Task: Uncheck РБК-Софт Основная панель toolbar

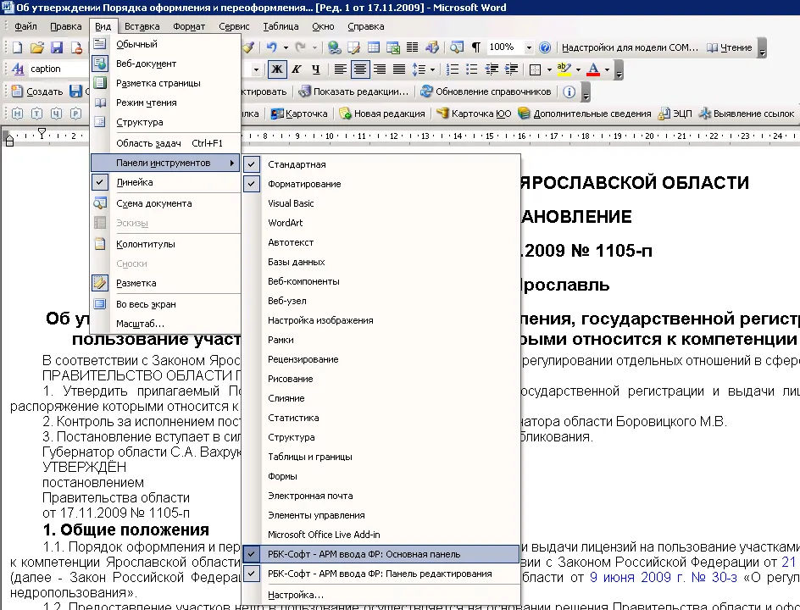Action: [381, 554]
